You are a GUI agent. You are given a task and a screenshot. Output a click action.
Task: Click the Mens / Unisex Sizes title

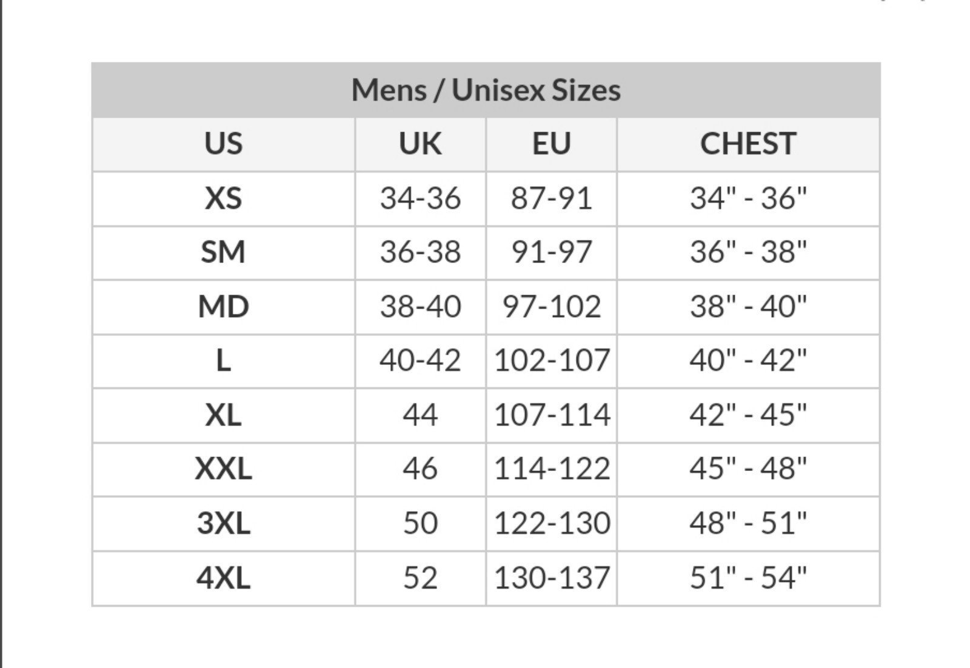click(x=486, y=90)
